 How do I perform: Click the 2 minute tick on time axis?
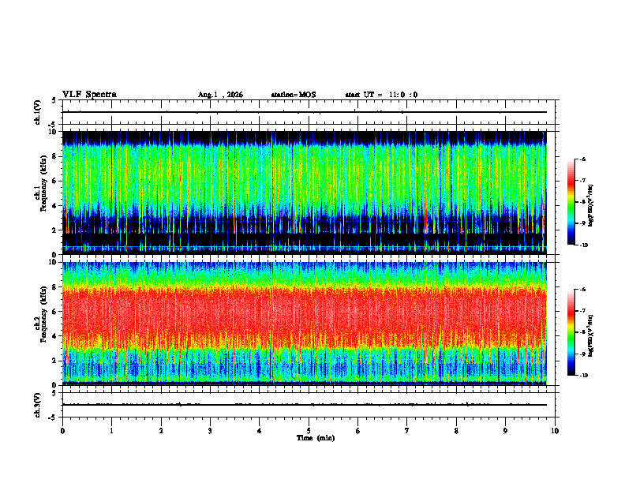pyautogui.click(x=161, y=431)
